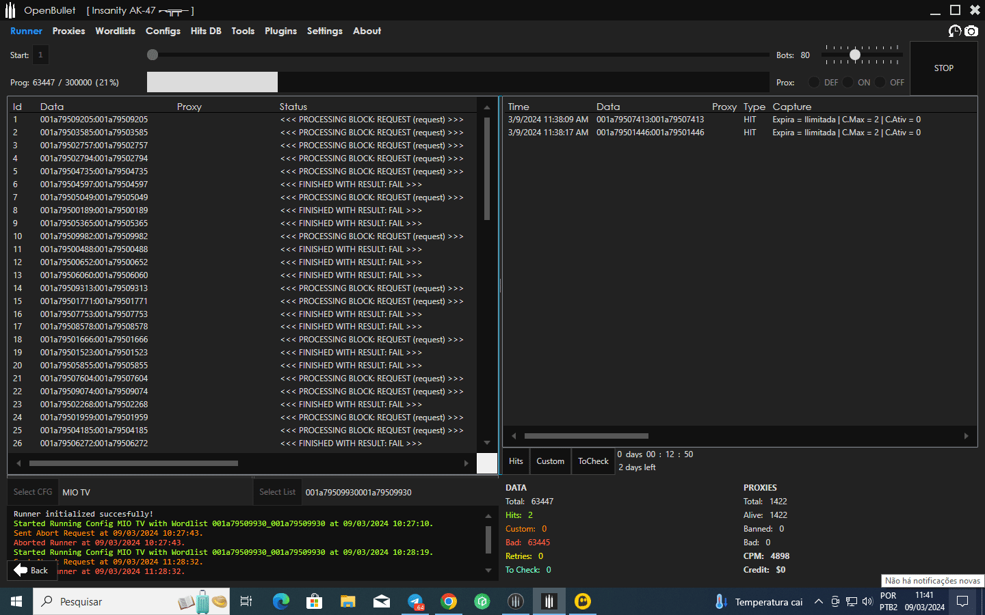Open Google Chrome from the taskbar
The height and width of the screenshot is (615, 985).
click(449, 601)
